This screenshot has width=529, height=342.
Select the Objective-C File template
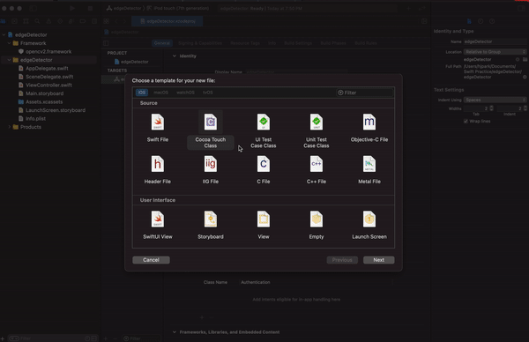(x=369, y=128)
